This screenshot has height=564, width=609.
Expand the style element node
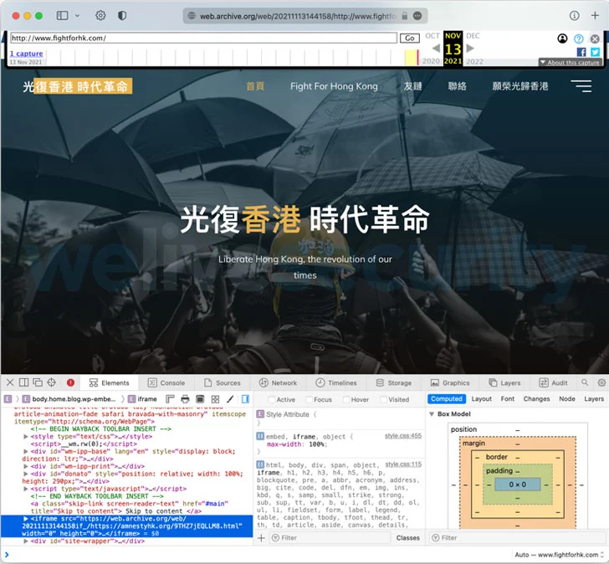(x=26, y=437)
